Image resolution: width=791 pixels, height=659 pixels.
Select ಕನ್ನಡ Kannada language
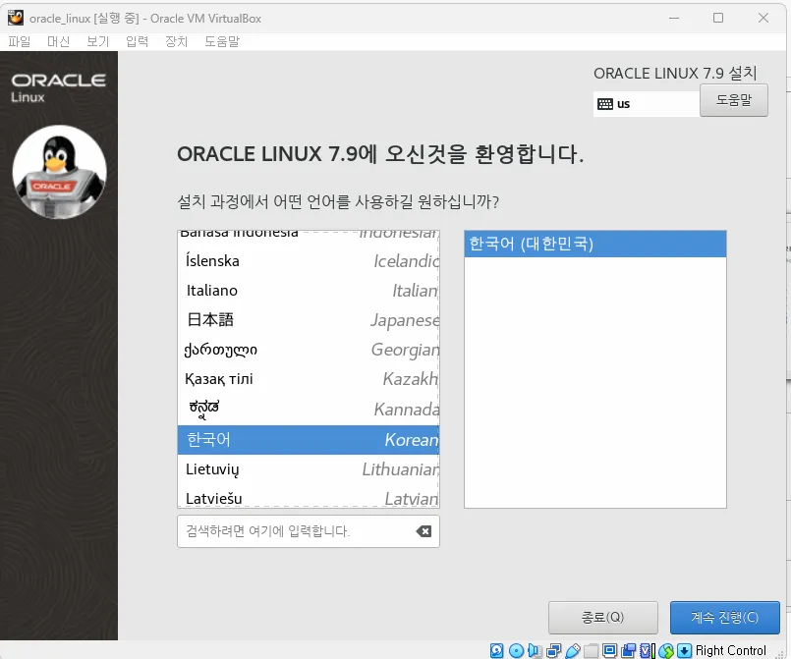pyautogui.click(x=309, y=409)
